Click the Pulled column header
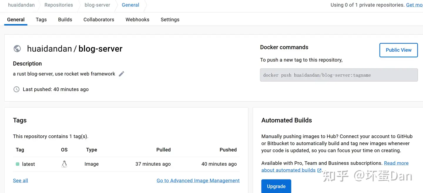This screenshot has height=193, width=423. [x=163, y=150]
